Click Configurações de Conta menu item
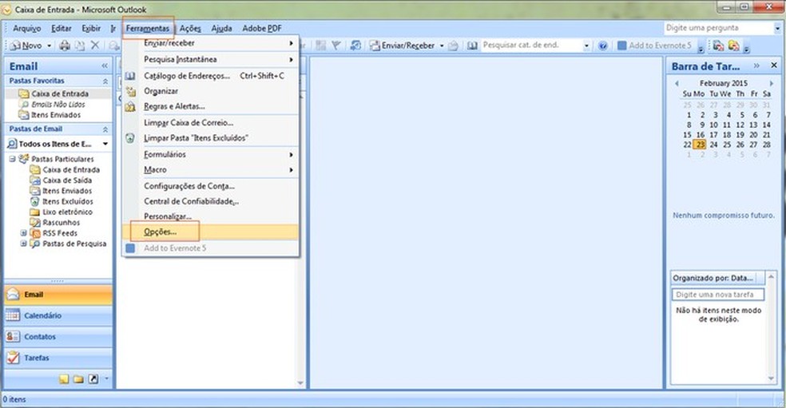786x408 pixels. click(211, 186)
